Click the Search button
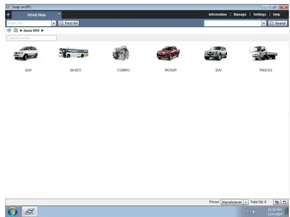Viewport: 290px width, 217px height. click(x=278, y=23)
